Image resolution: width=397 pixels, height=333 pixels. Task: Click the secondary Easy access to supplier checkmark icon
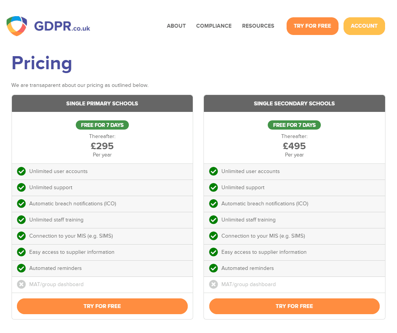click(214, 252)
